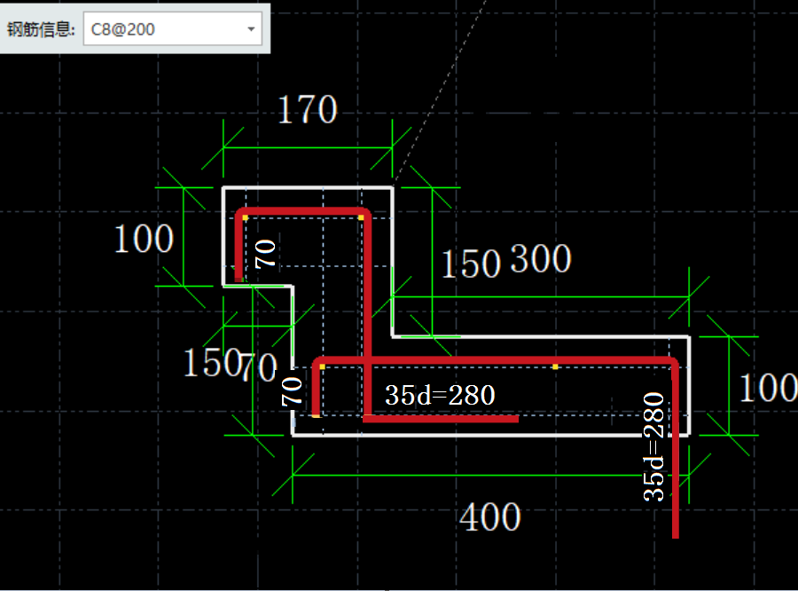This screenshot has width=798, height=591.
Task: Pick yellow grip at upper rebar's right corner
Action: [x=361, y=217]
